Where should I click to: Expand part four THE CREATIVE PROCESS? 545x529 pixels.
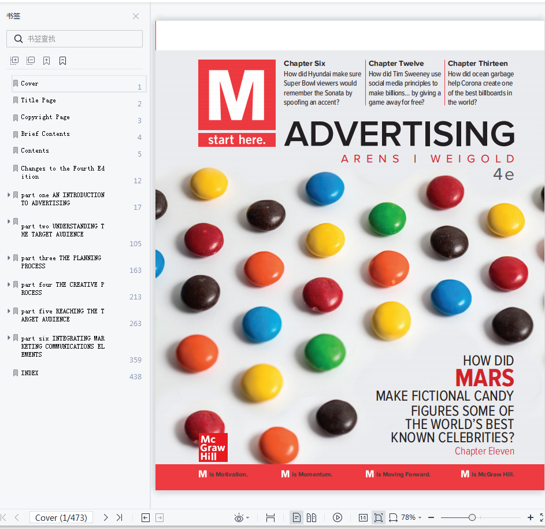9,284
